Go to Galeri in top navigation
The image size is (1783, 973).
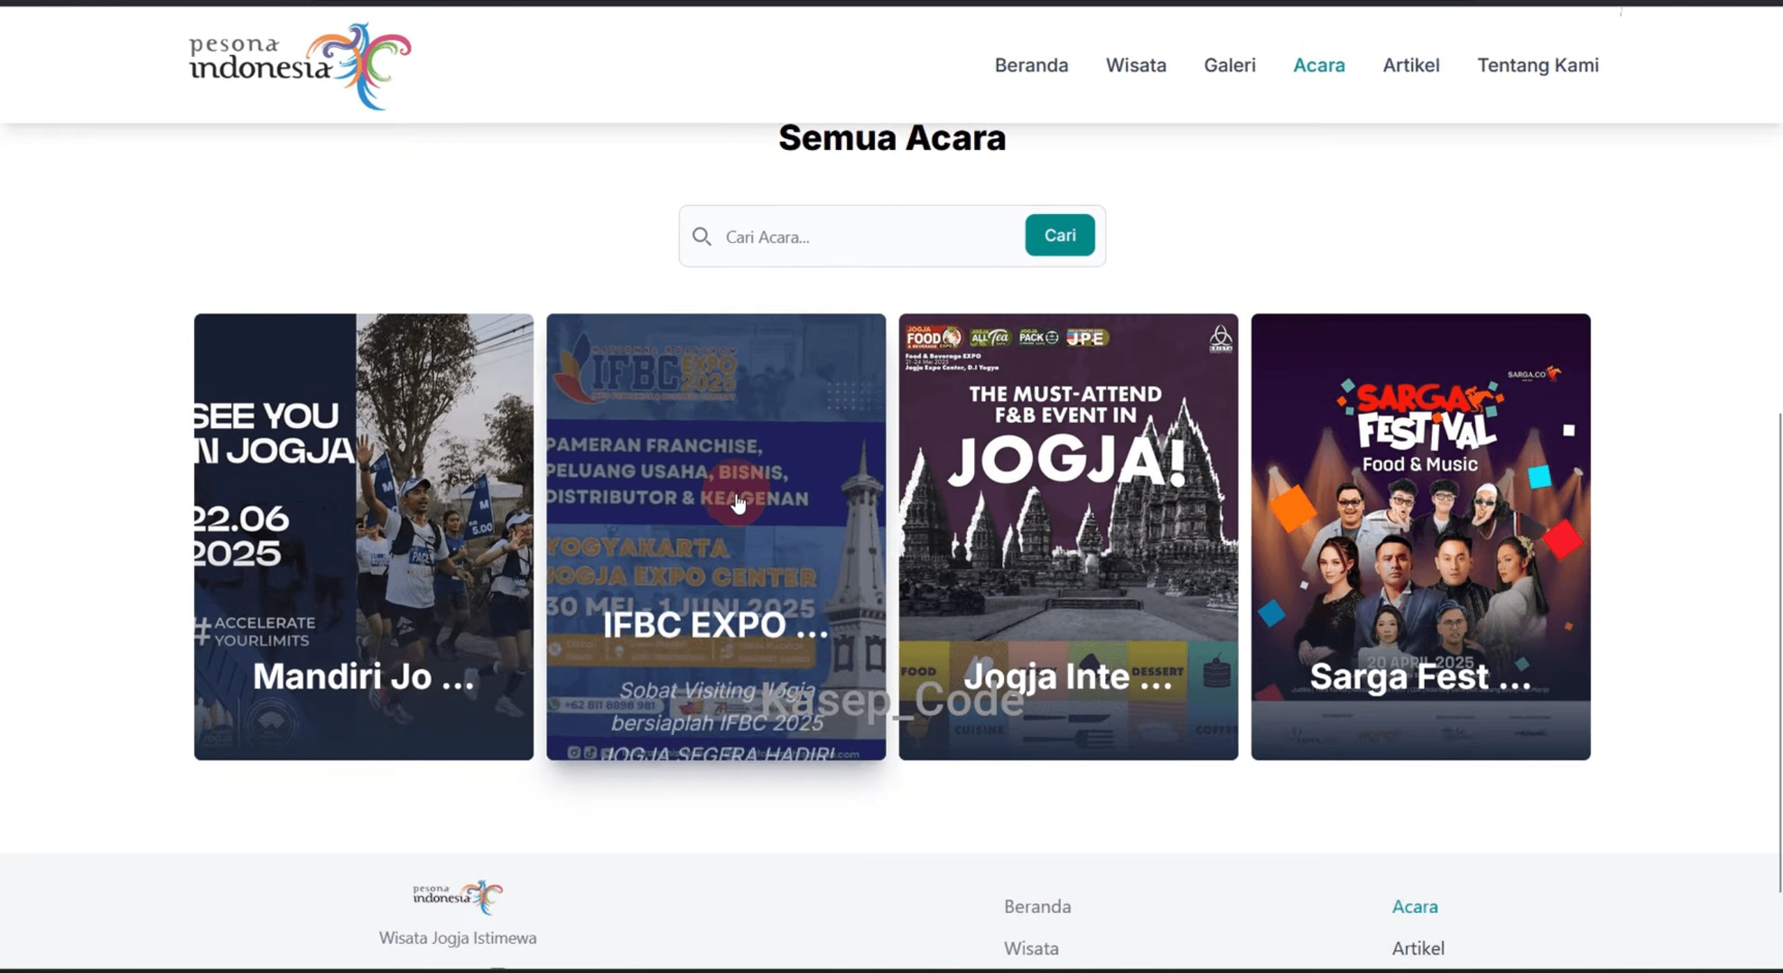1230,65
